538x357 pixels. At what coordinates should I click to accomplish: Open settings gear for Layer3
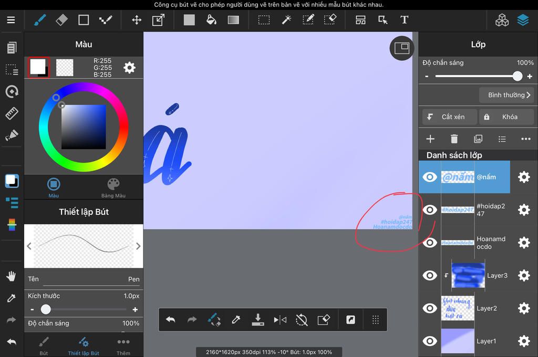pyautogui.click(x=524, y=275)
